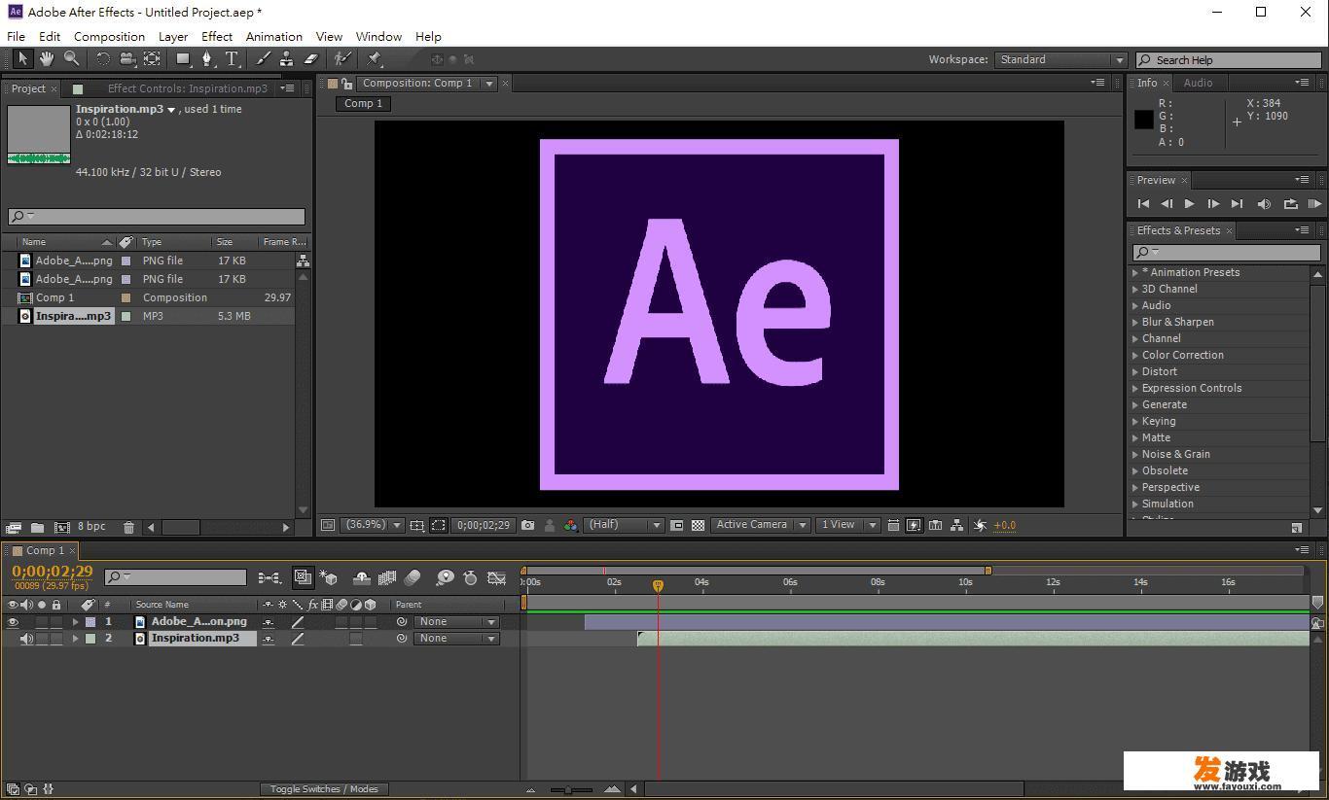This screenshot has width=1329, height=800.
Task: Open the resolution dropdown showing Half
Action: tap(624, 525)
